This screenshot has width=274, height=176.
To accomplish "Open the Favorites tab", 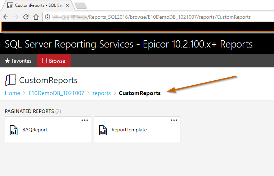I will [18, 61].
